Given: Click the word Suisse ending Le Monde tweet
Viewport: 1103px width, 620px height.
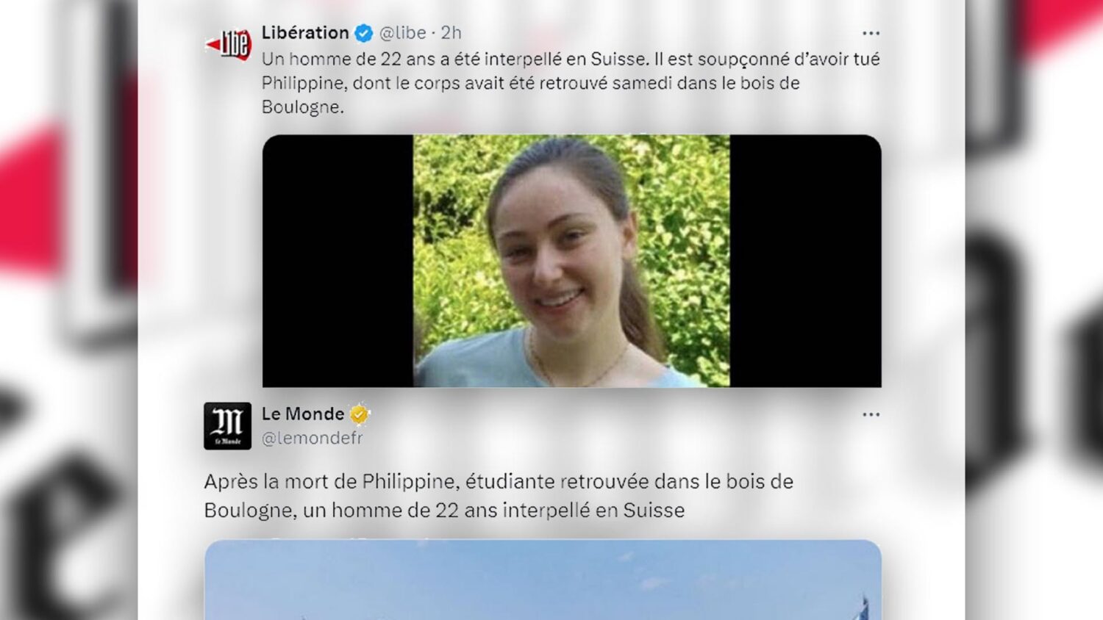Looking at the screenshot, I should tap(654, 510).
